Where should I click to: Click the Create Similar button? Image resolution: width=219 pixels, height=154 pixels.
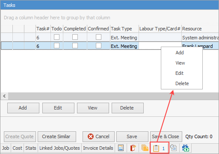[x=57, y=136]
